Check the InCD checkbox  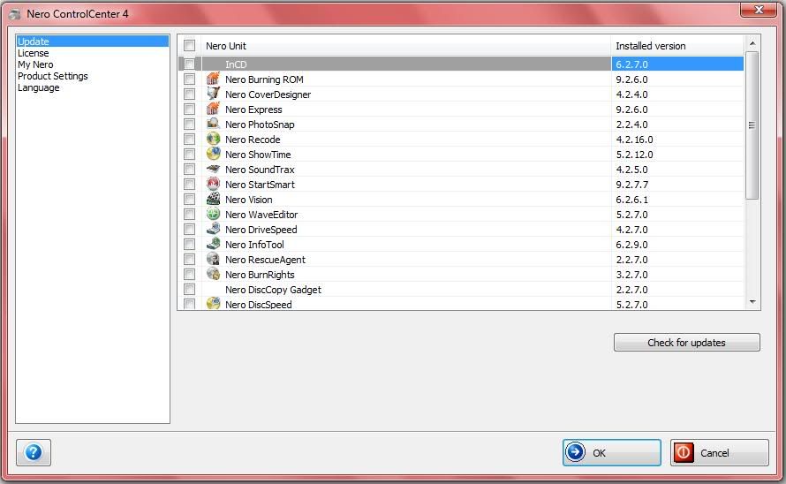coord(189,64)
